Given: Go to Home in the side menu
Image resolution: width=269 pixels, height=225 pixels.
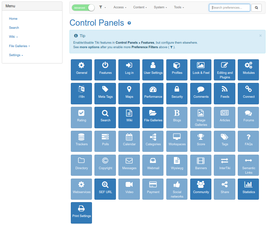Looking at the screenshot, I should [13, 19].
